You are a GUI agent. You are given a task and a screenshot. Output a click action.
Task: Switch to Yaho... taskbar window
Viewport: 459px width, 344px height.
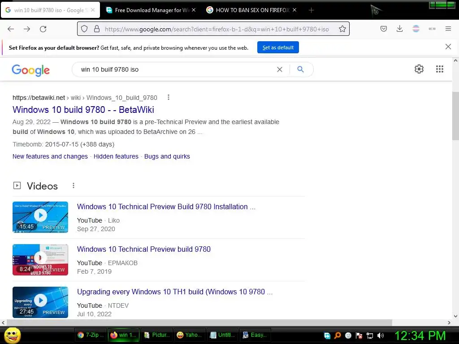190,335
